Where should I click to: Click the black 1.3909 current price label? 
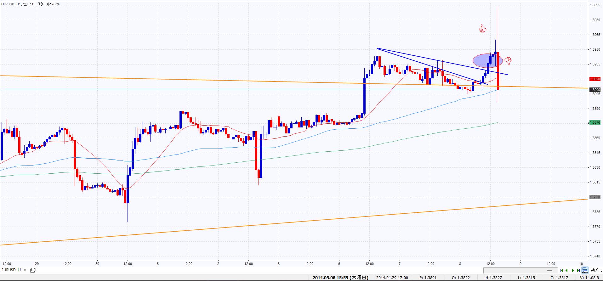point(595,90)
